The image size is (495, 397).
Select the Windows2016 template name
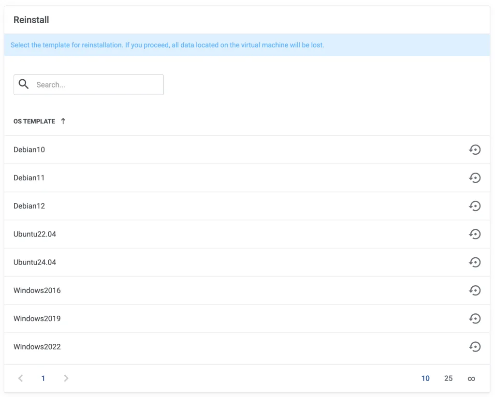pos(37,290)
